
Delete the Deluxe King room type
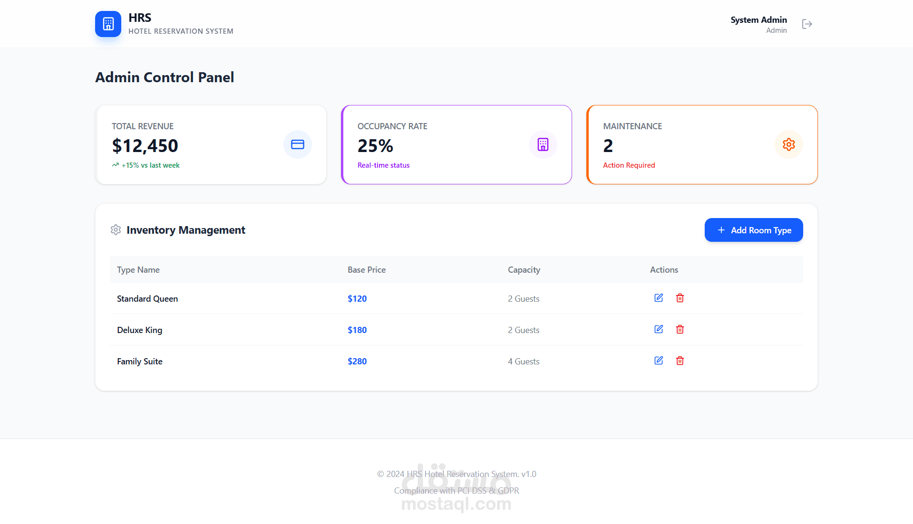680,329
